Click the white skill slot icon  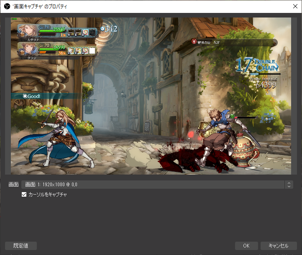92,51
